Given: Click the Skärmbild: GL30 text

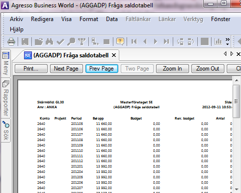Looking at the screenshot, I should pos(51,102).
